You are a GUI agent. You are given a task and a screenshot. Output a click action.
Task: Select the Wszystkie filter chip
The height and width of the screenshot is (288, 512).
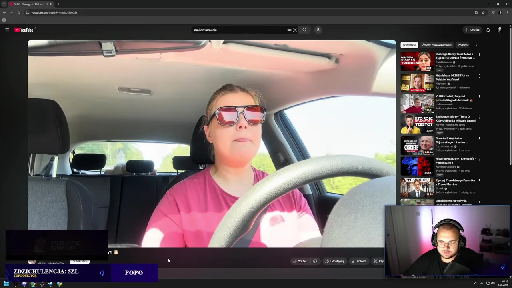click(x=409, y=45)
